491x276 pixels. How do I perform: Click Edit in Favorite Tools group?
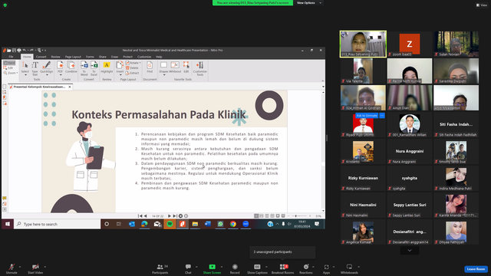point(186,67)
